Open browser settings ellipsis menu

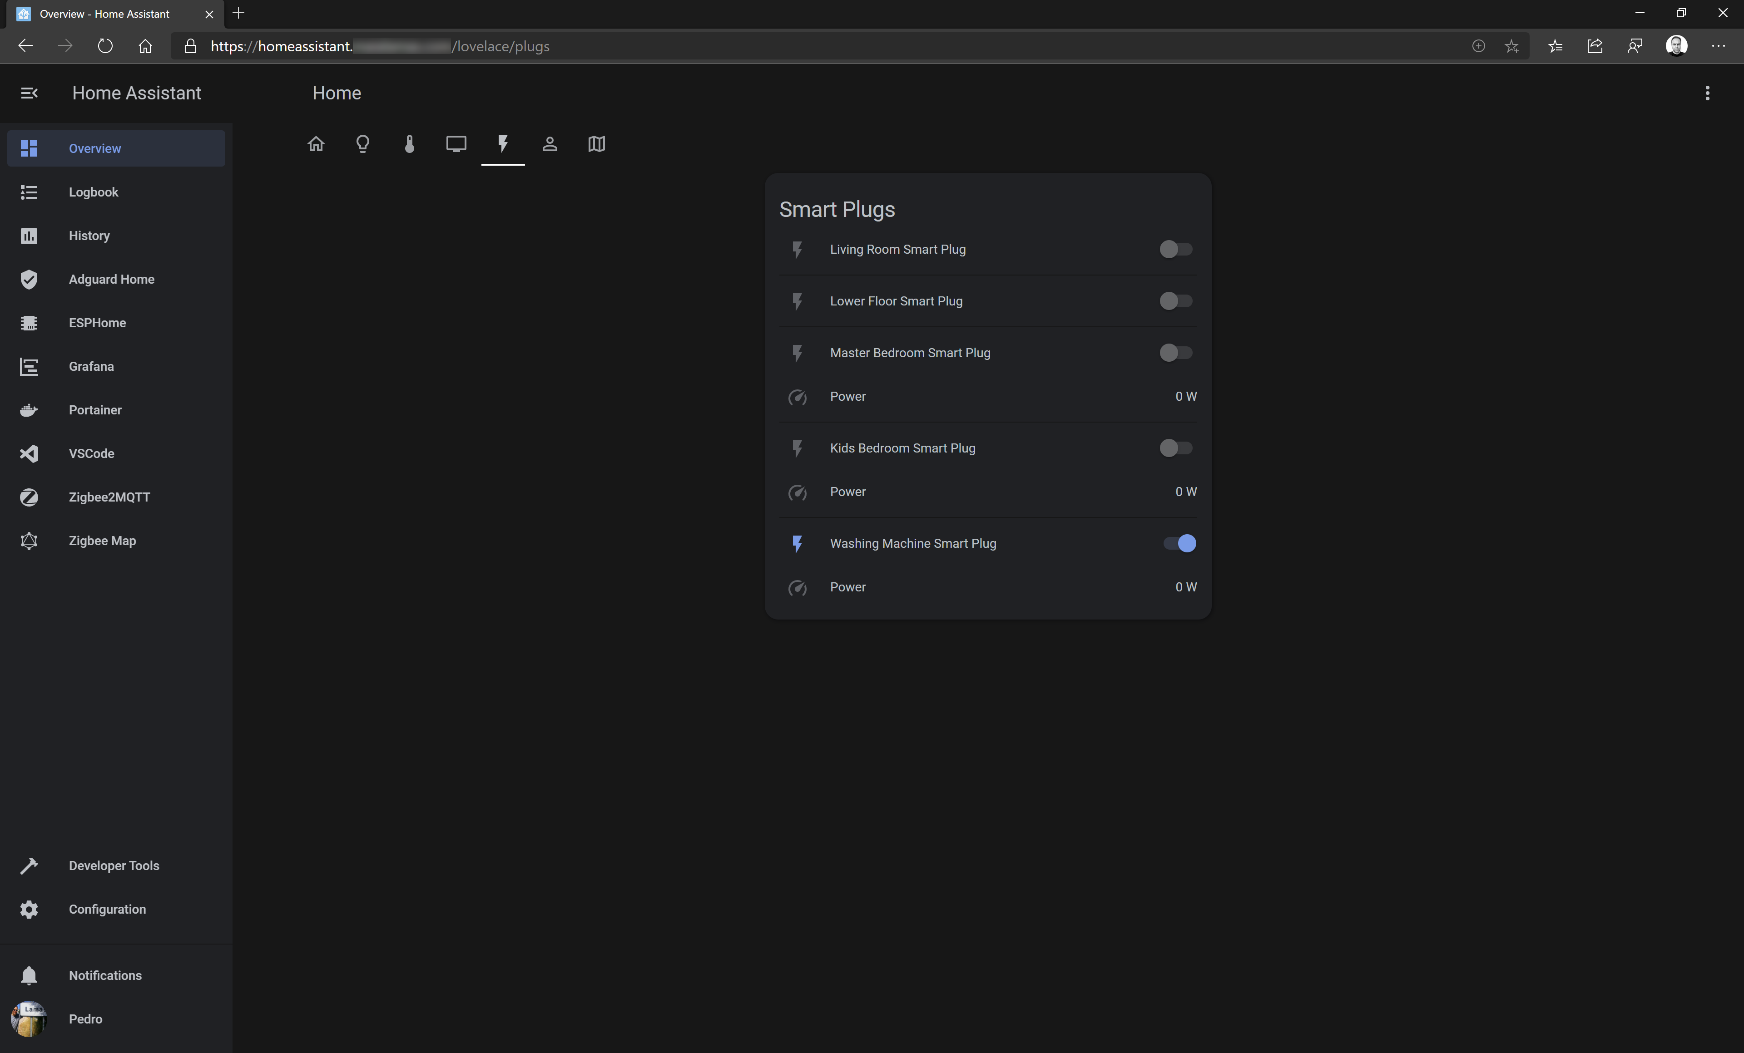(x=1718, y=46)
